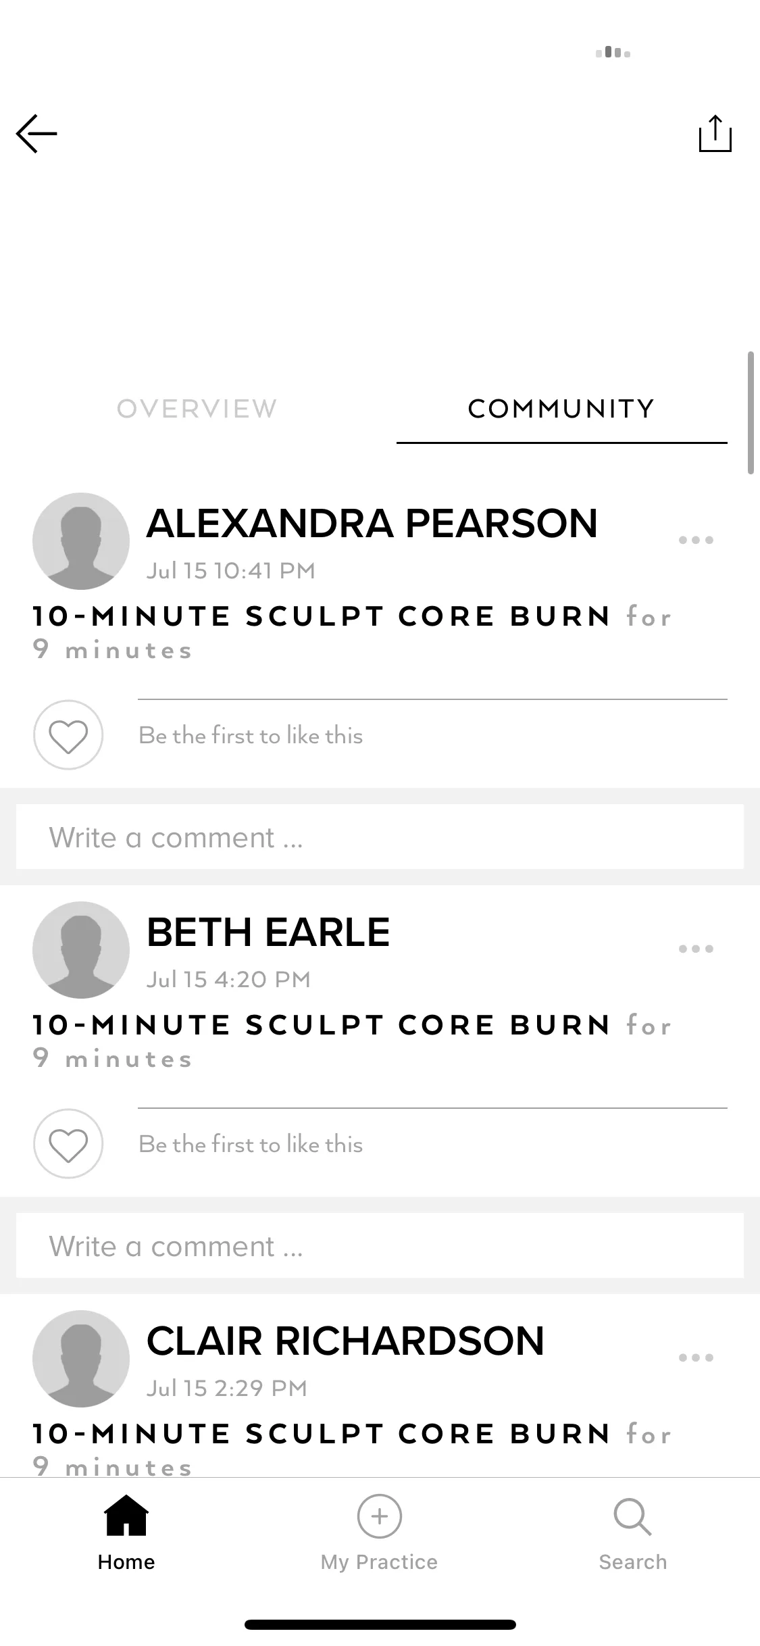This screenshot has height=1646, width=760.
Task: Go to Home in bottom navigation
Action: point(126,1532)
